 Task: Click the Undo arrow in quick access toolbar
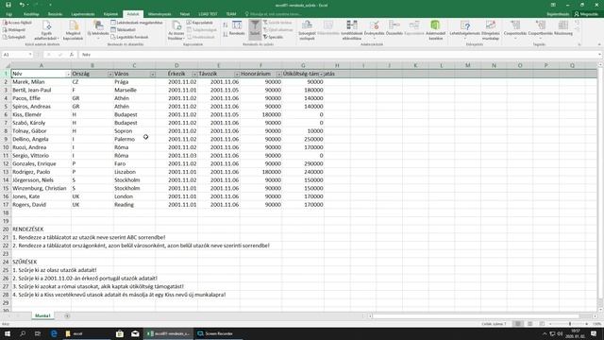pyautogui.click(x=22, y=5)
